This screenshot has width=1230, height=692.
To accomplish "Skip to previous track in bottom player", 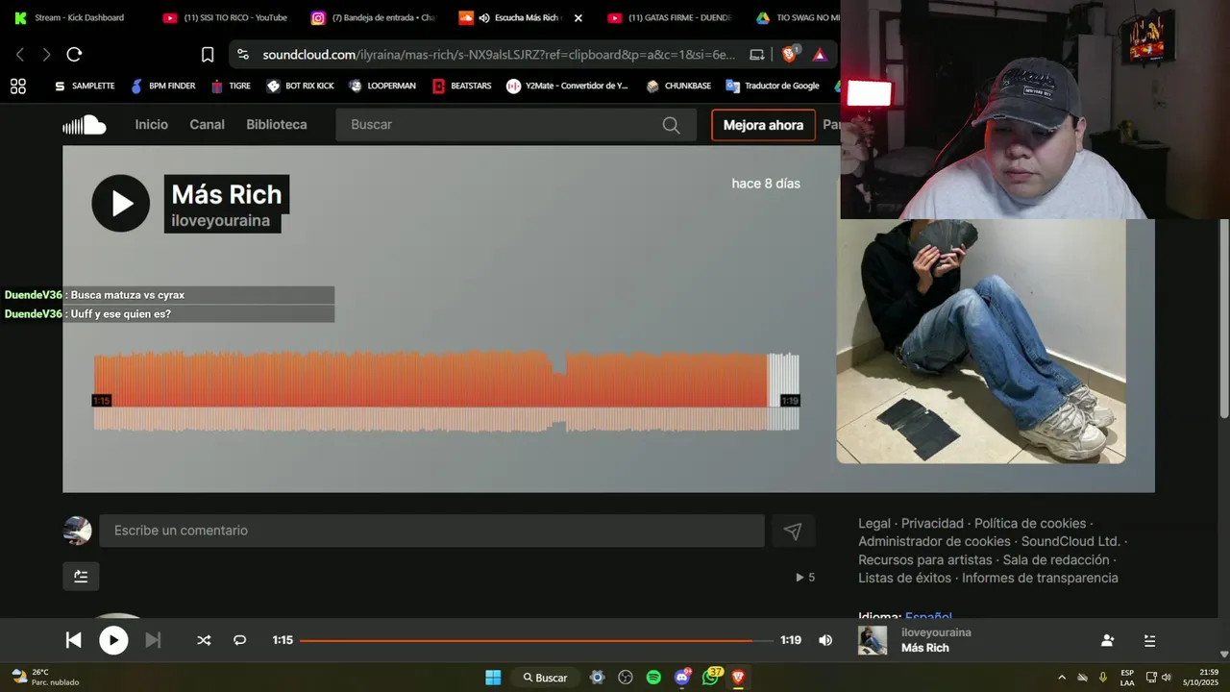I will 73,640.
